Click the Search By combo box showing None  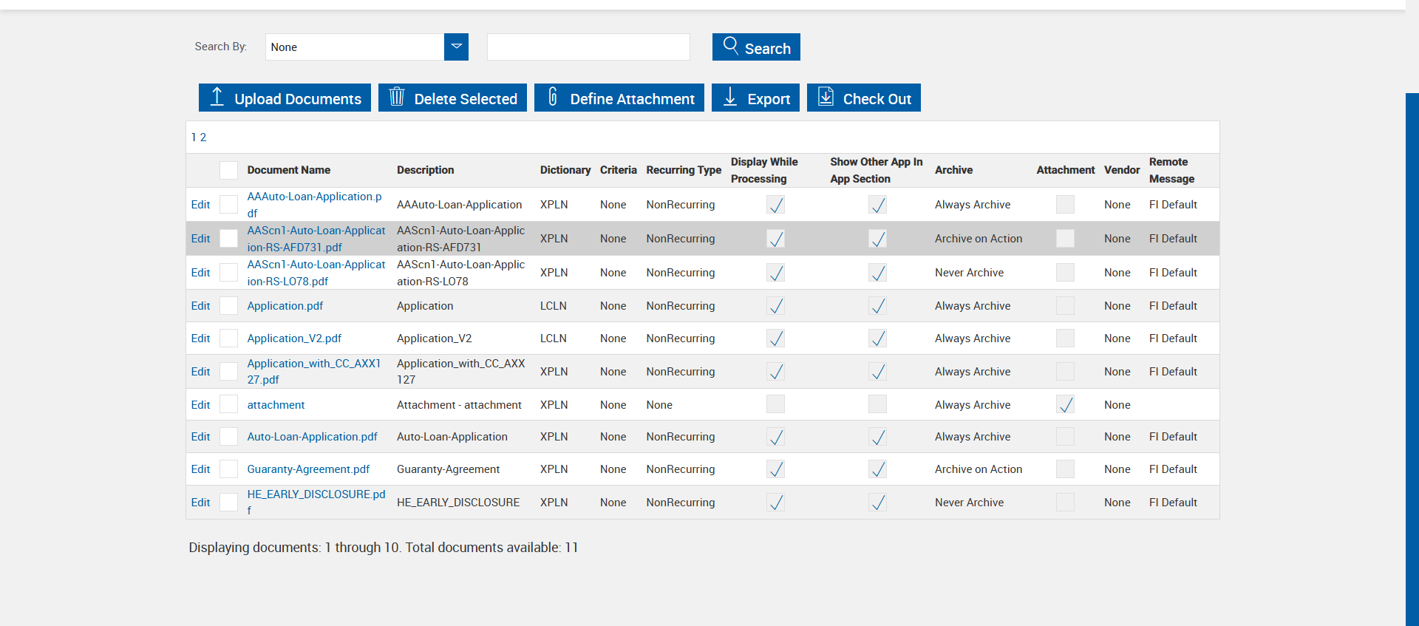pos(355,47)
